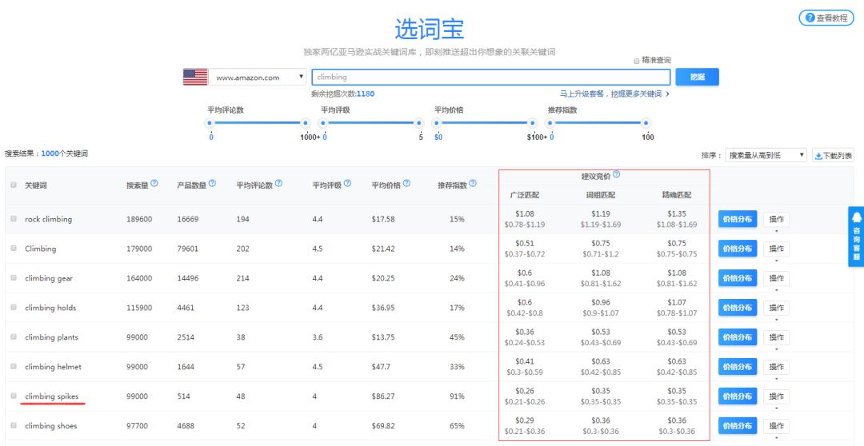Expand 操作 dropdown for climbing holds row
Image resolution: width=864 pixels, height=446 pixels.
[x=776, y=308]
